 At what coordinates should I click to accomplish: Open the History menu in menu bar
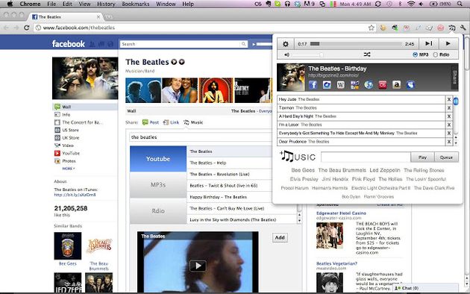point(106,4)
